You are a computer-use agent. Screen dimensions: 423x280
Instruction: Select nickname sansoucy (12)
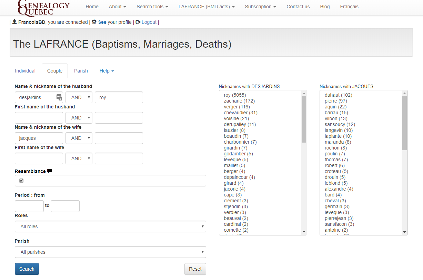(340, 124)
